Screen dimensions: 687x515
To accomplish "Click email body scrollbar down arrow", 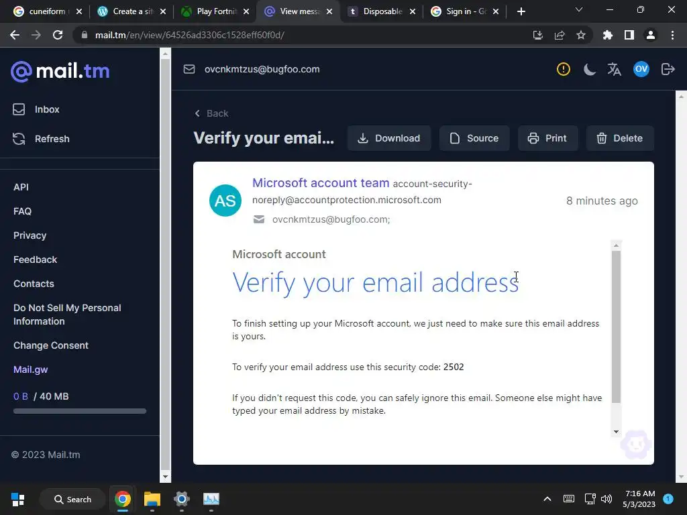I will click(x=616, y=432).
